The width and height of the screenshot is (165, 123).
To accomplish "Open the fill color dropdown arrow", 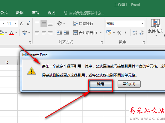I will [6, 33].
